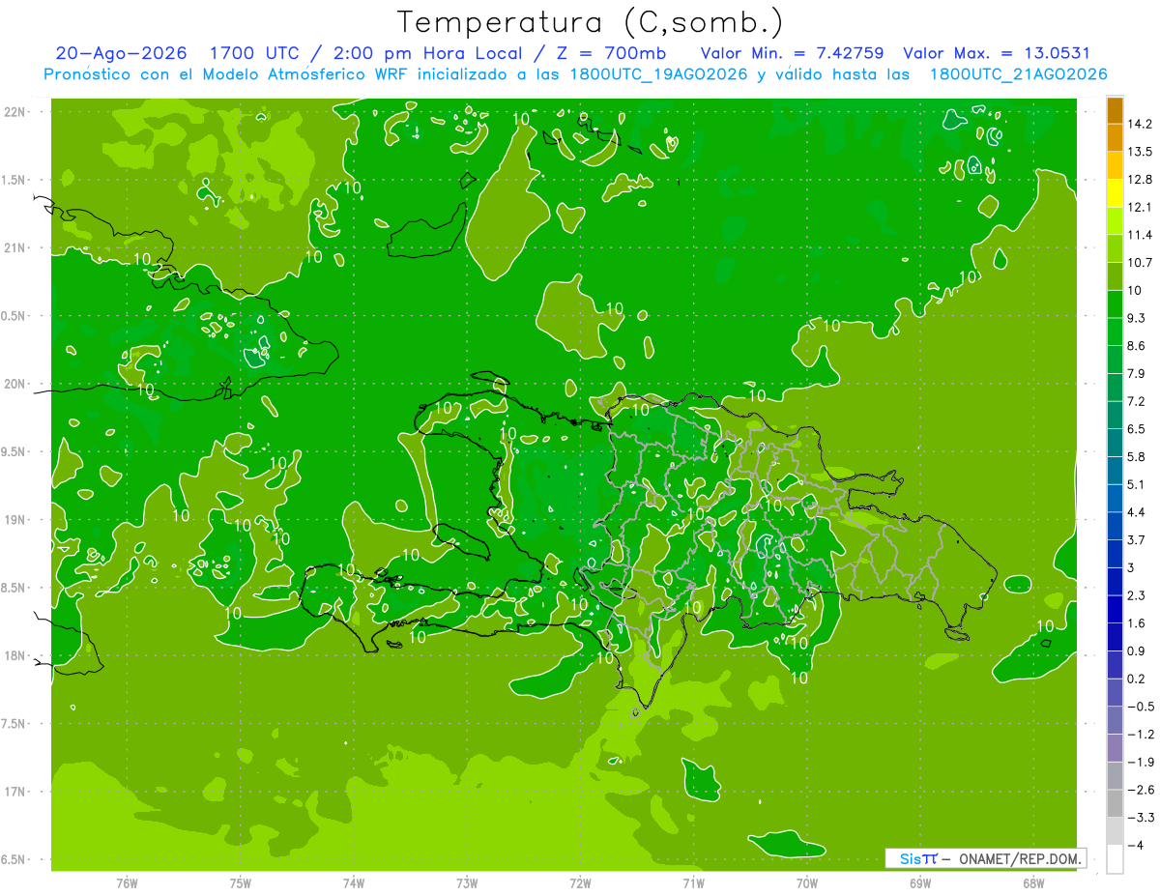1160x896 pixels.
Task: Click the '2.3' colorbar value
Action: tap(1136, 595)
